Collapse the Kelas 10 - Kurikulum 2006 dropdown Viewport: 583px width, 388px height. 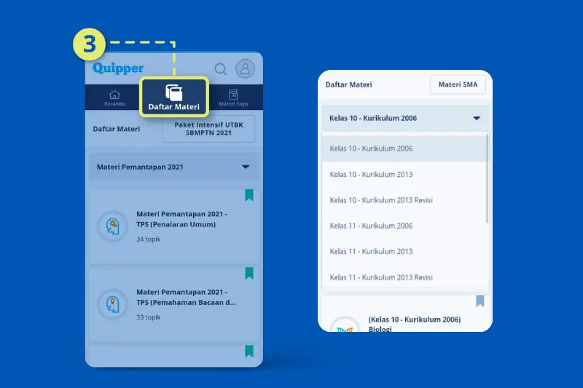tap(405, 118)
